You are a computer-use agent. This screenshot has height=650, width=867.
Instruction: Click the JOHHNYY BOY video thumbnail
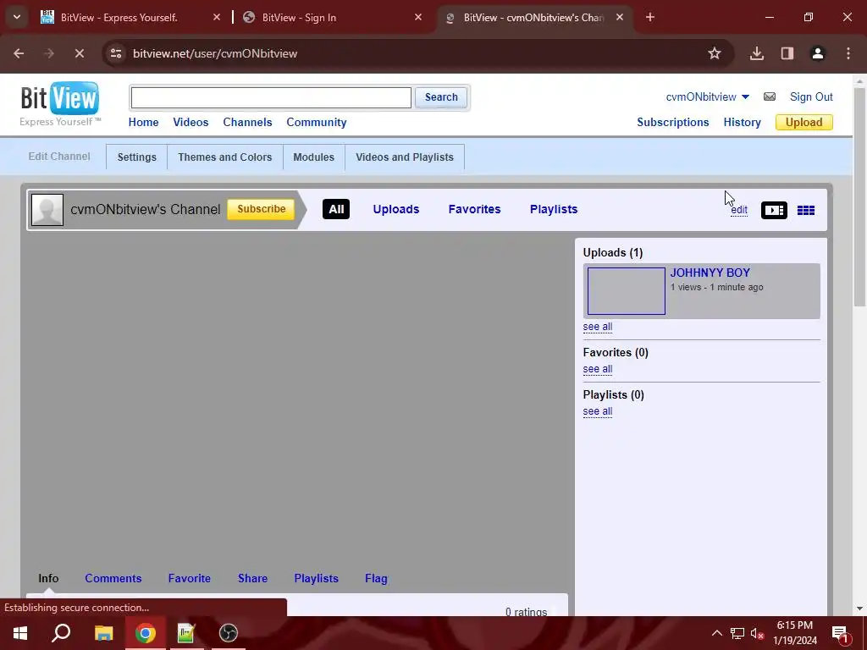pos(626,291)
